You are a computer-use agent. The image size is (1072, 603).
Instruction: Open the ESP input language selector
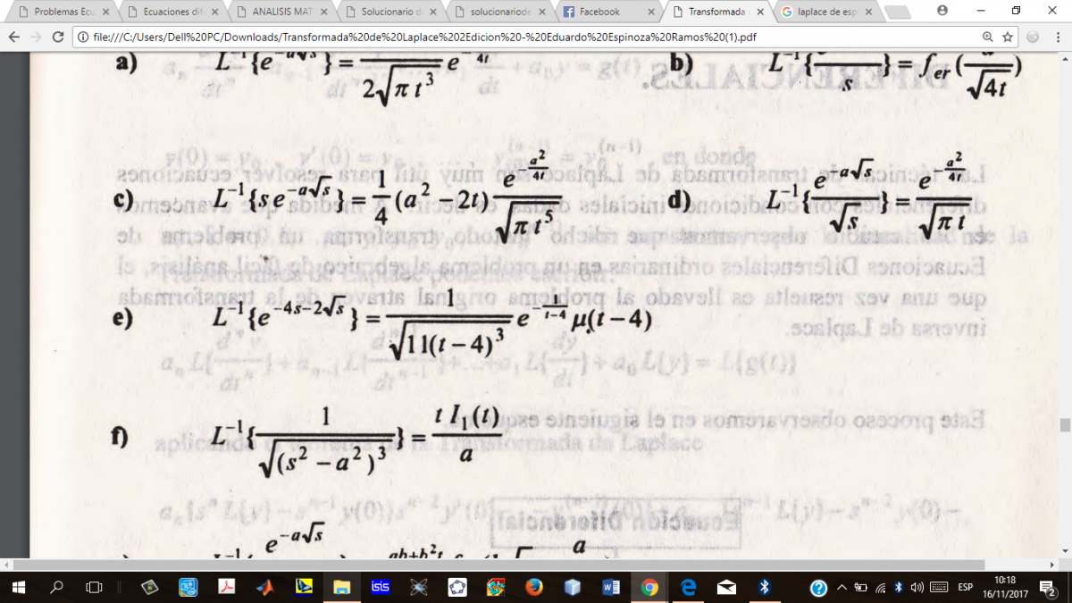[x=965, y=587]
